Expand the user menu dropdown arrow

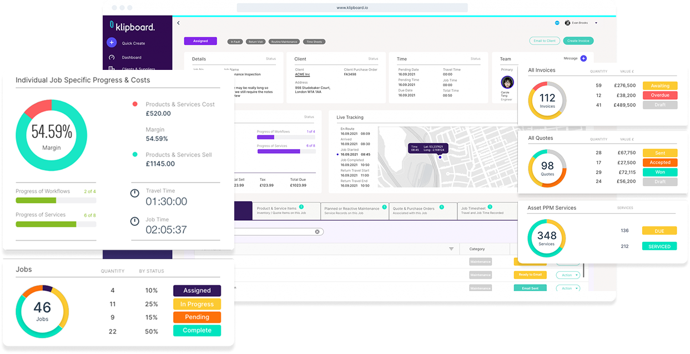(x=596, y=23)
